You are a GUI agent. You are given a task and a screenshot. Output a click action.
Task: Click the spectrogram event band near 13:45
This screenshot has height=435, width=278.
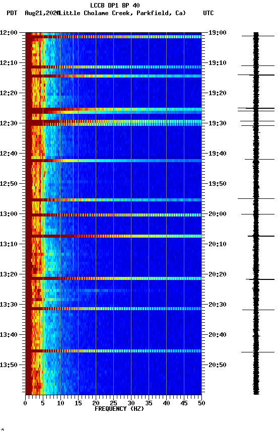coord(113,351)
